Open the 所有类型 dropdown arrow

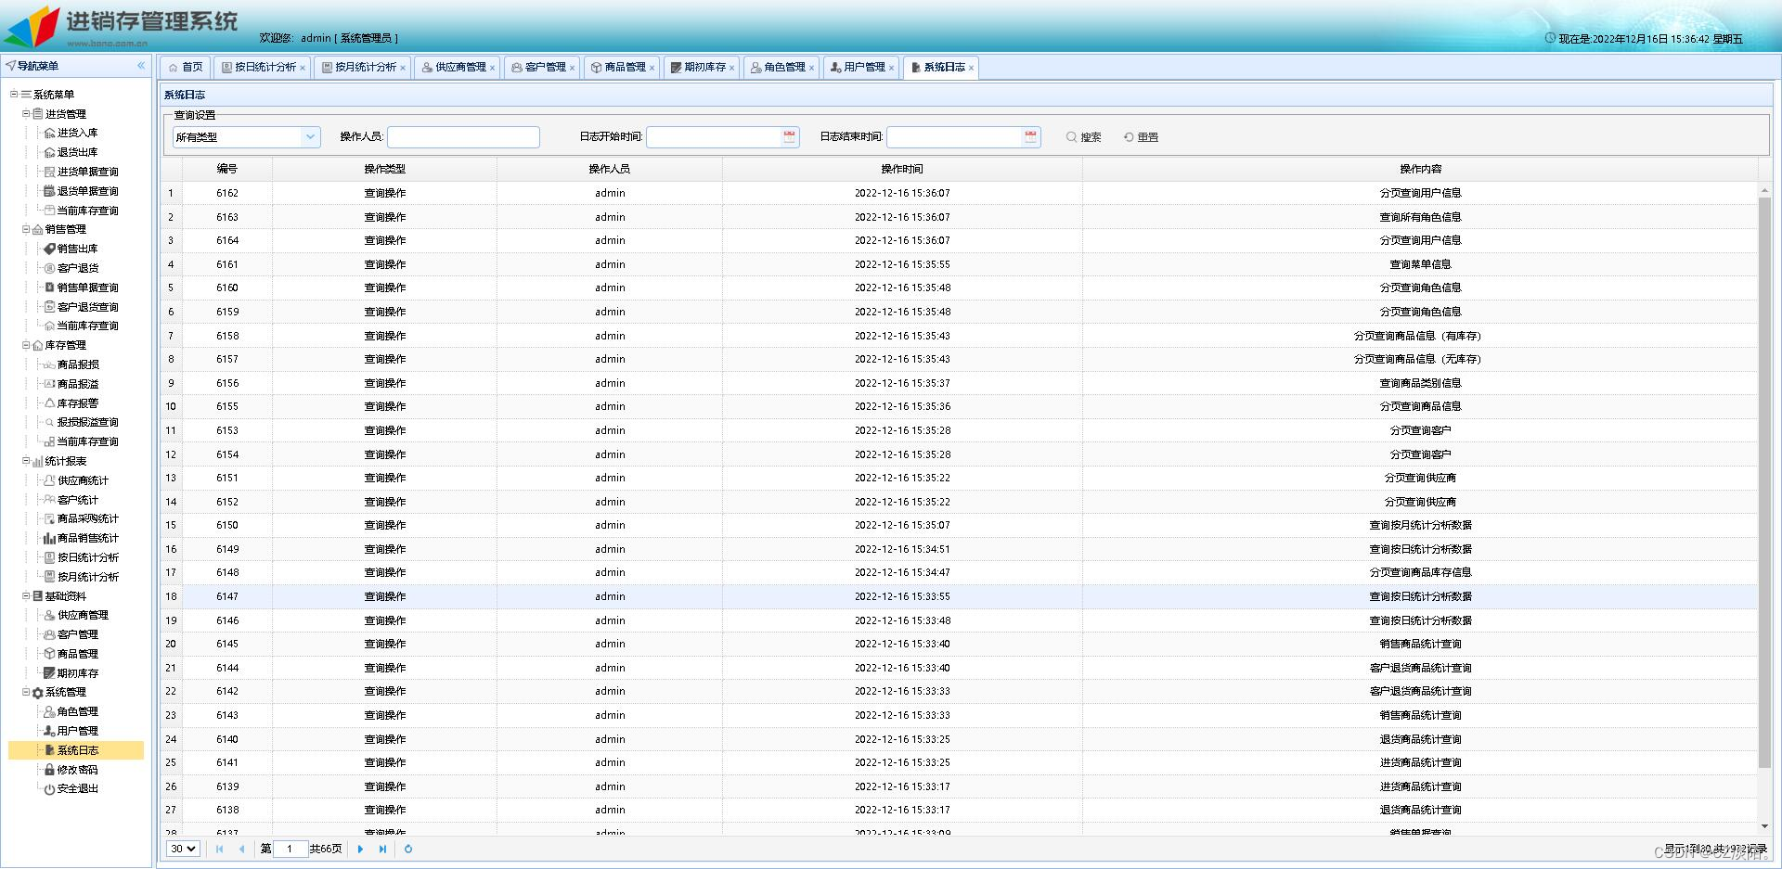point(310,137)
